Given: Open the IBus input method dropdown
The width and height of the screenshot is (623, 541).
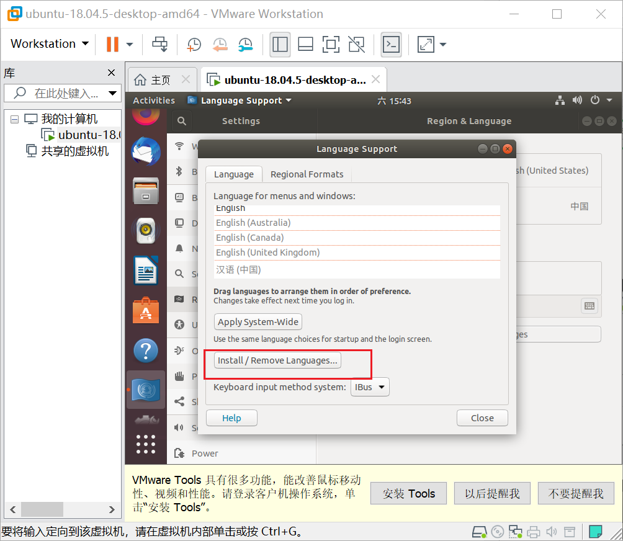Looking at the screenshot, I should 370,387.
